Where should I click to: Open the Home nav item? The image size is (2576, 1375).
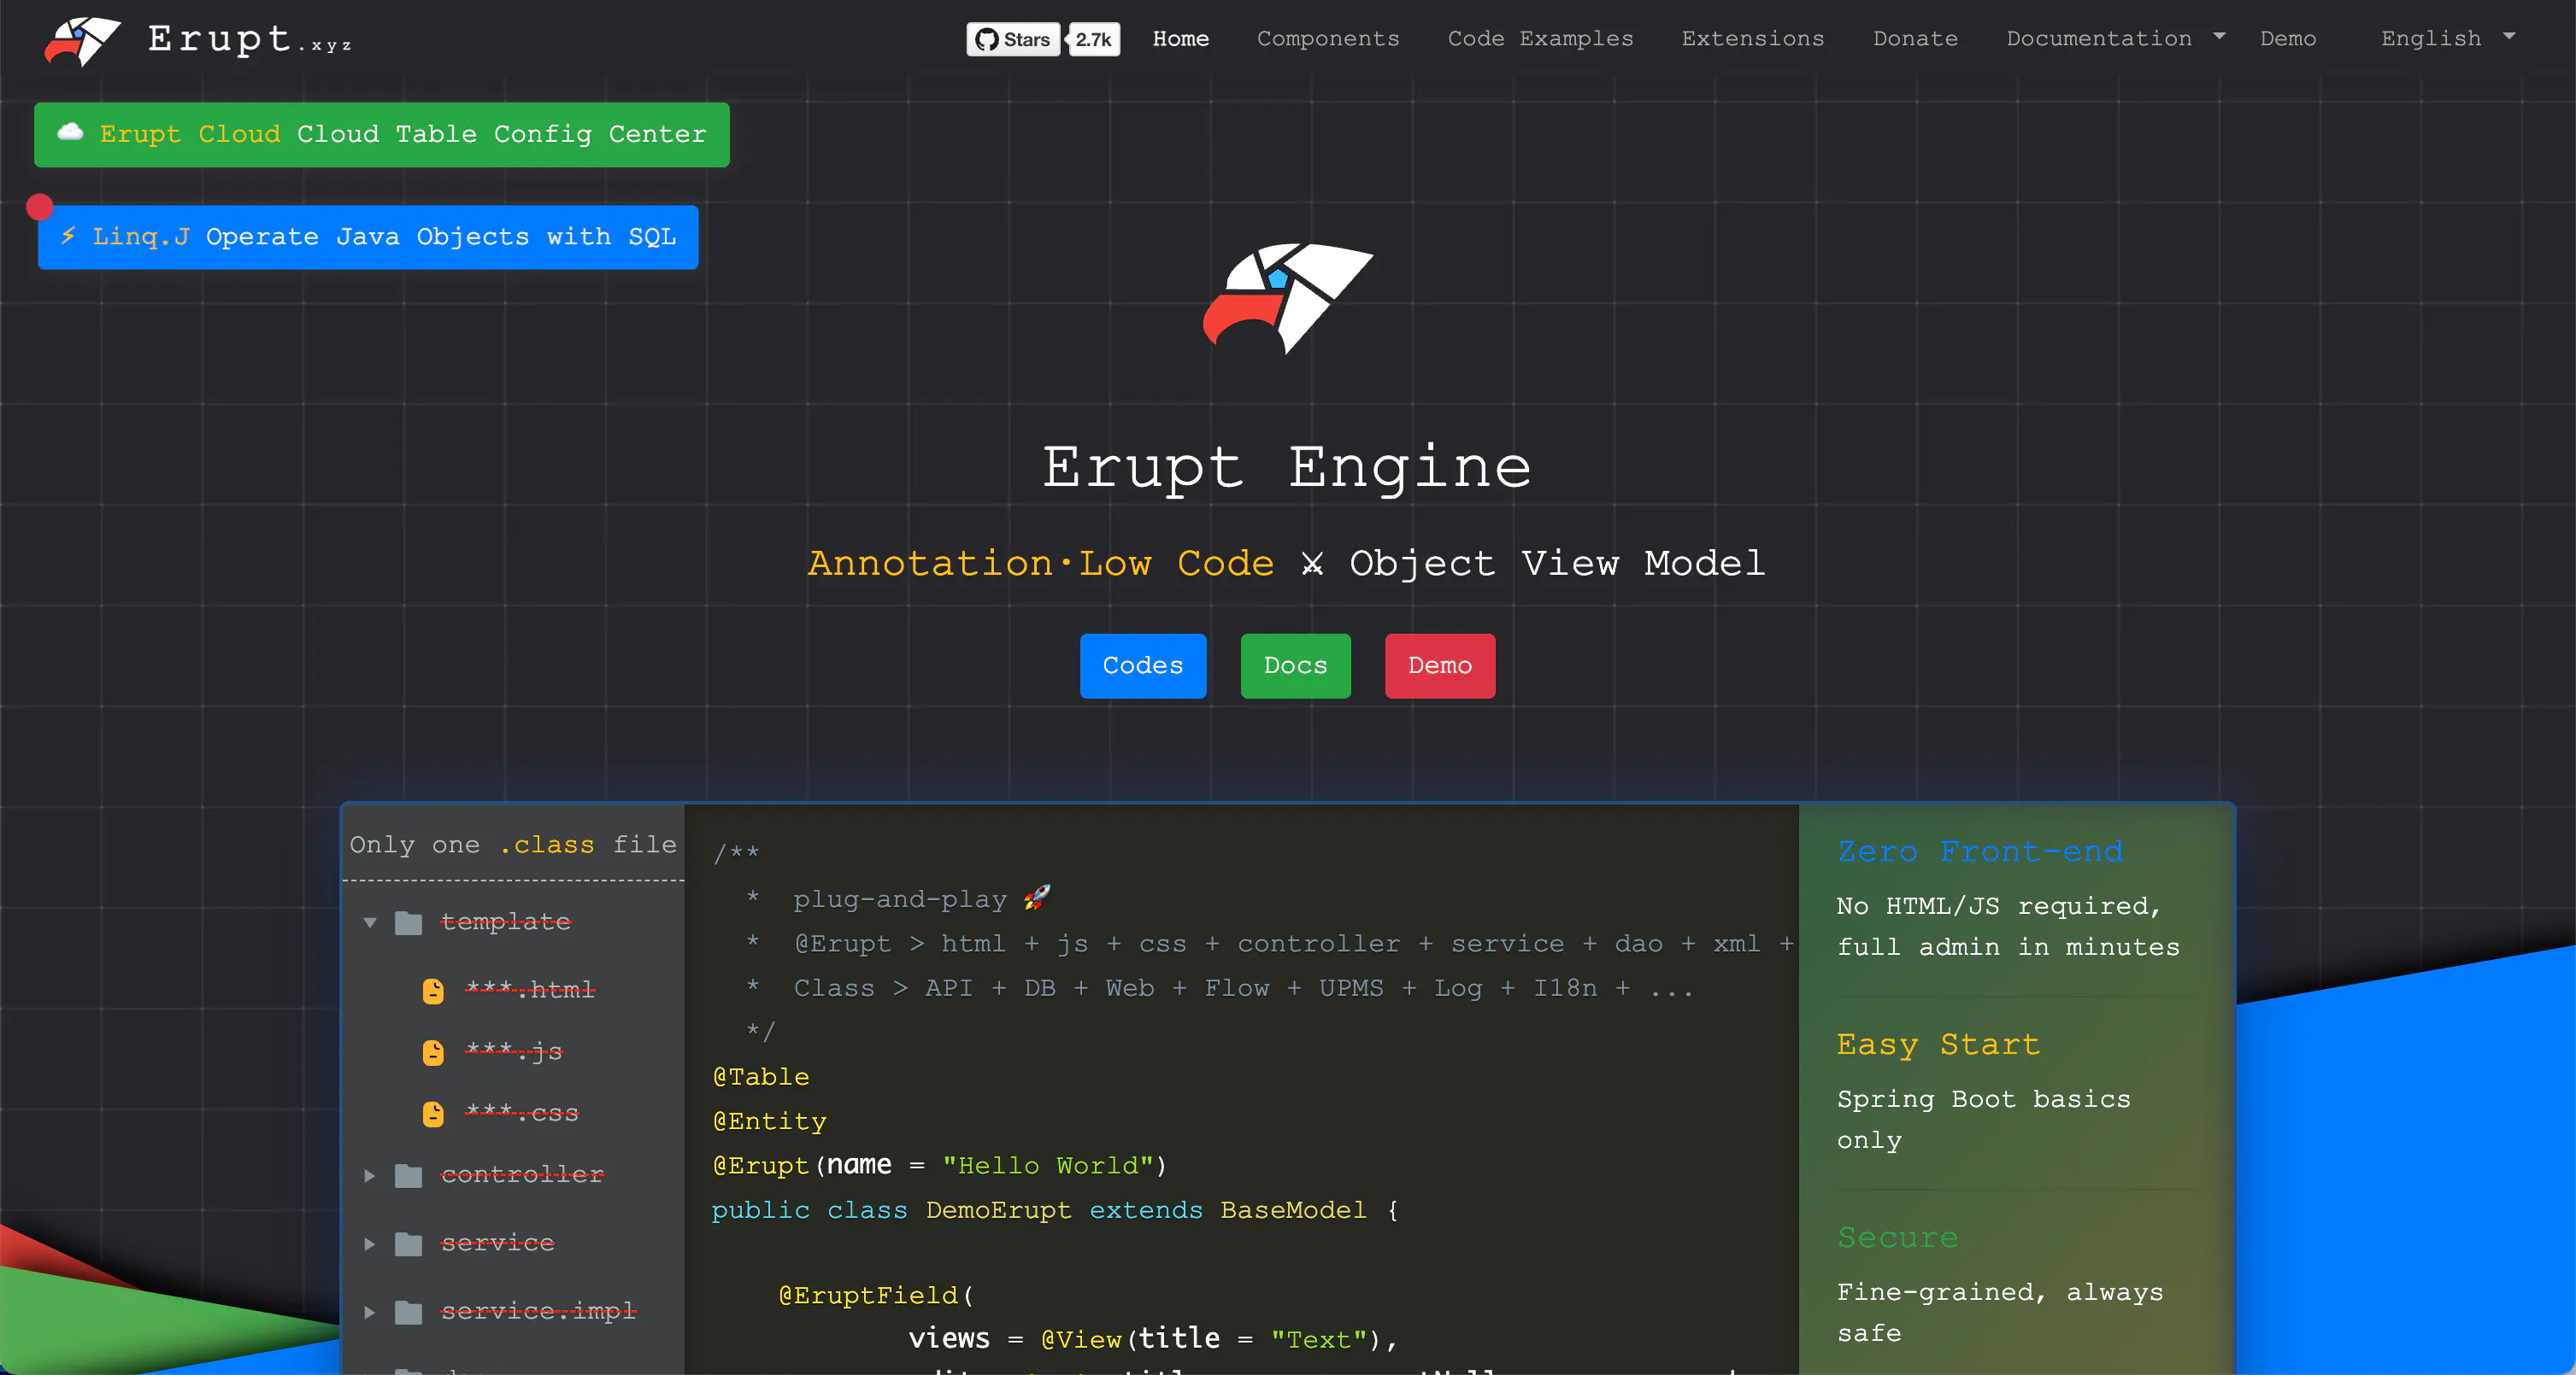1181,39
